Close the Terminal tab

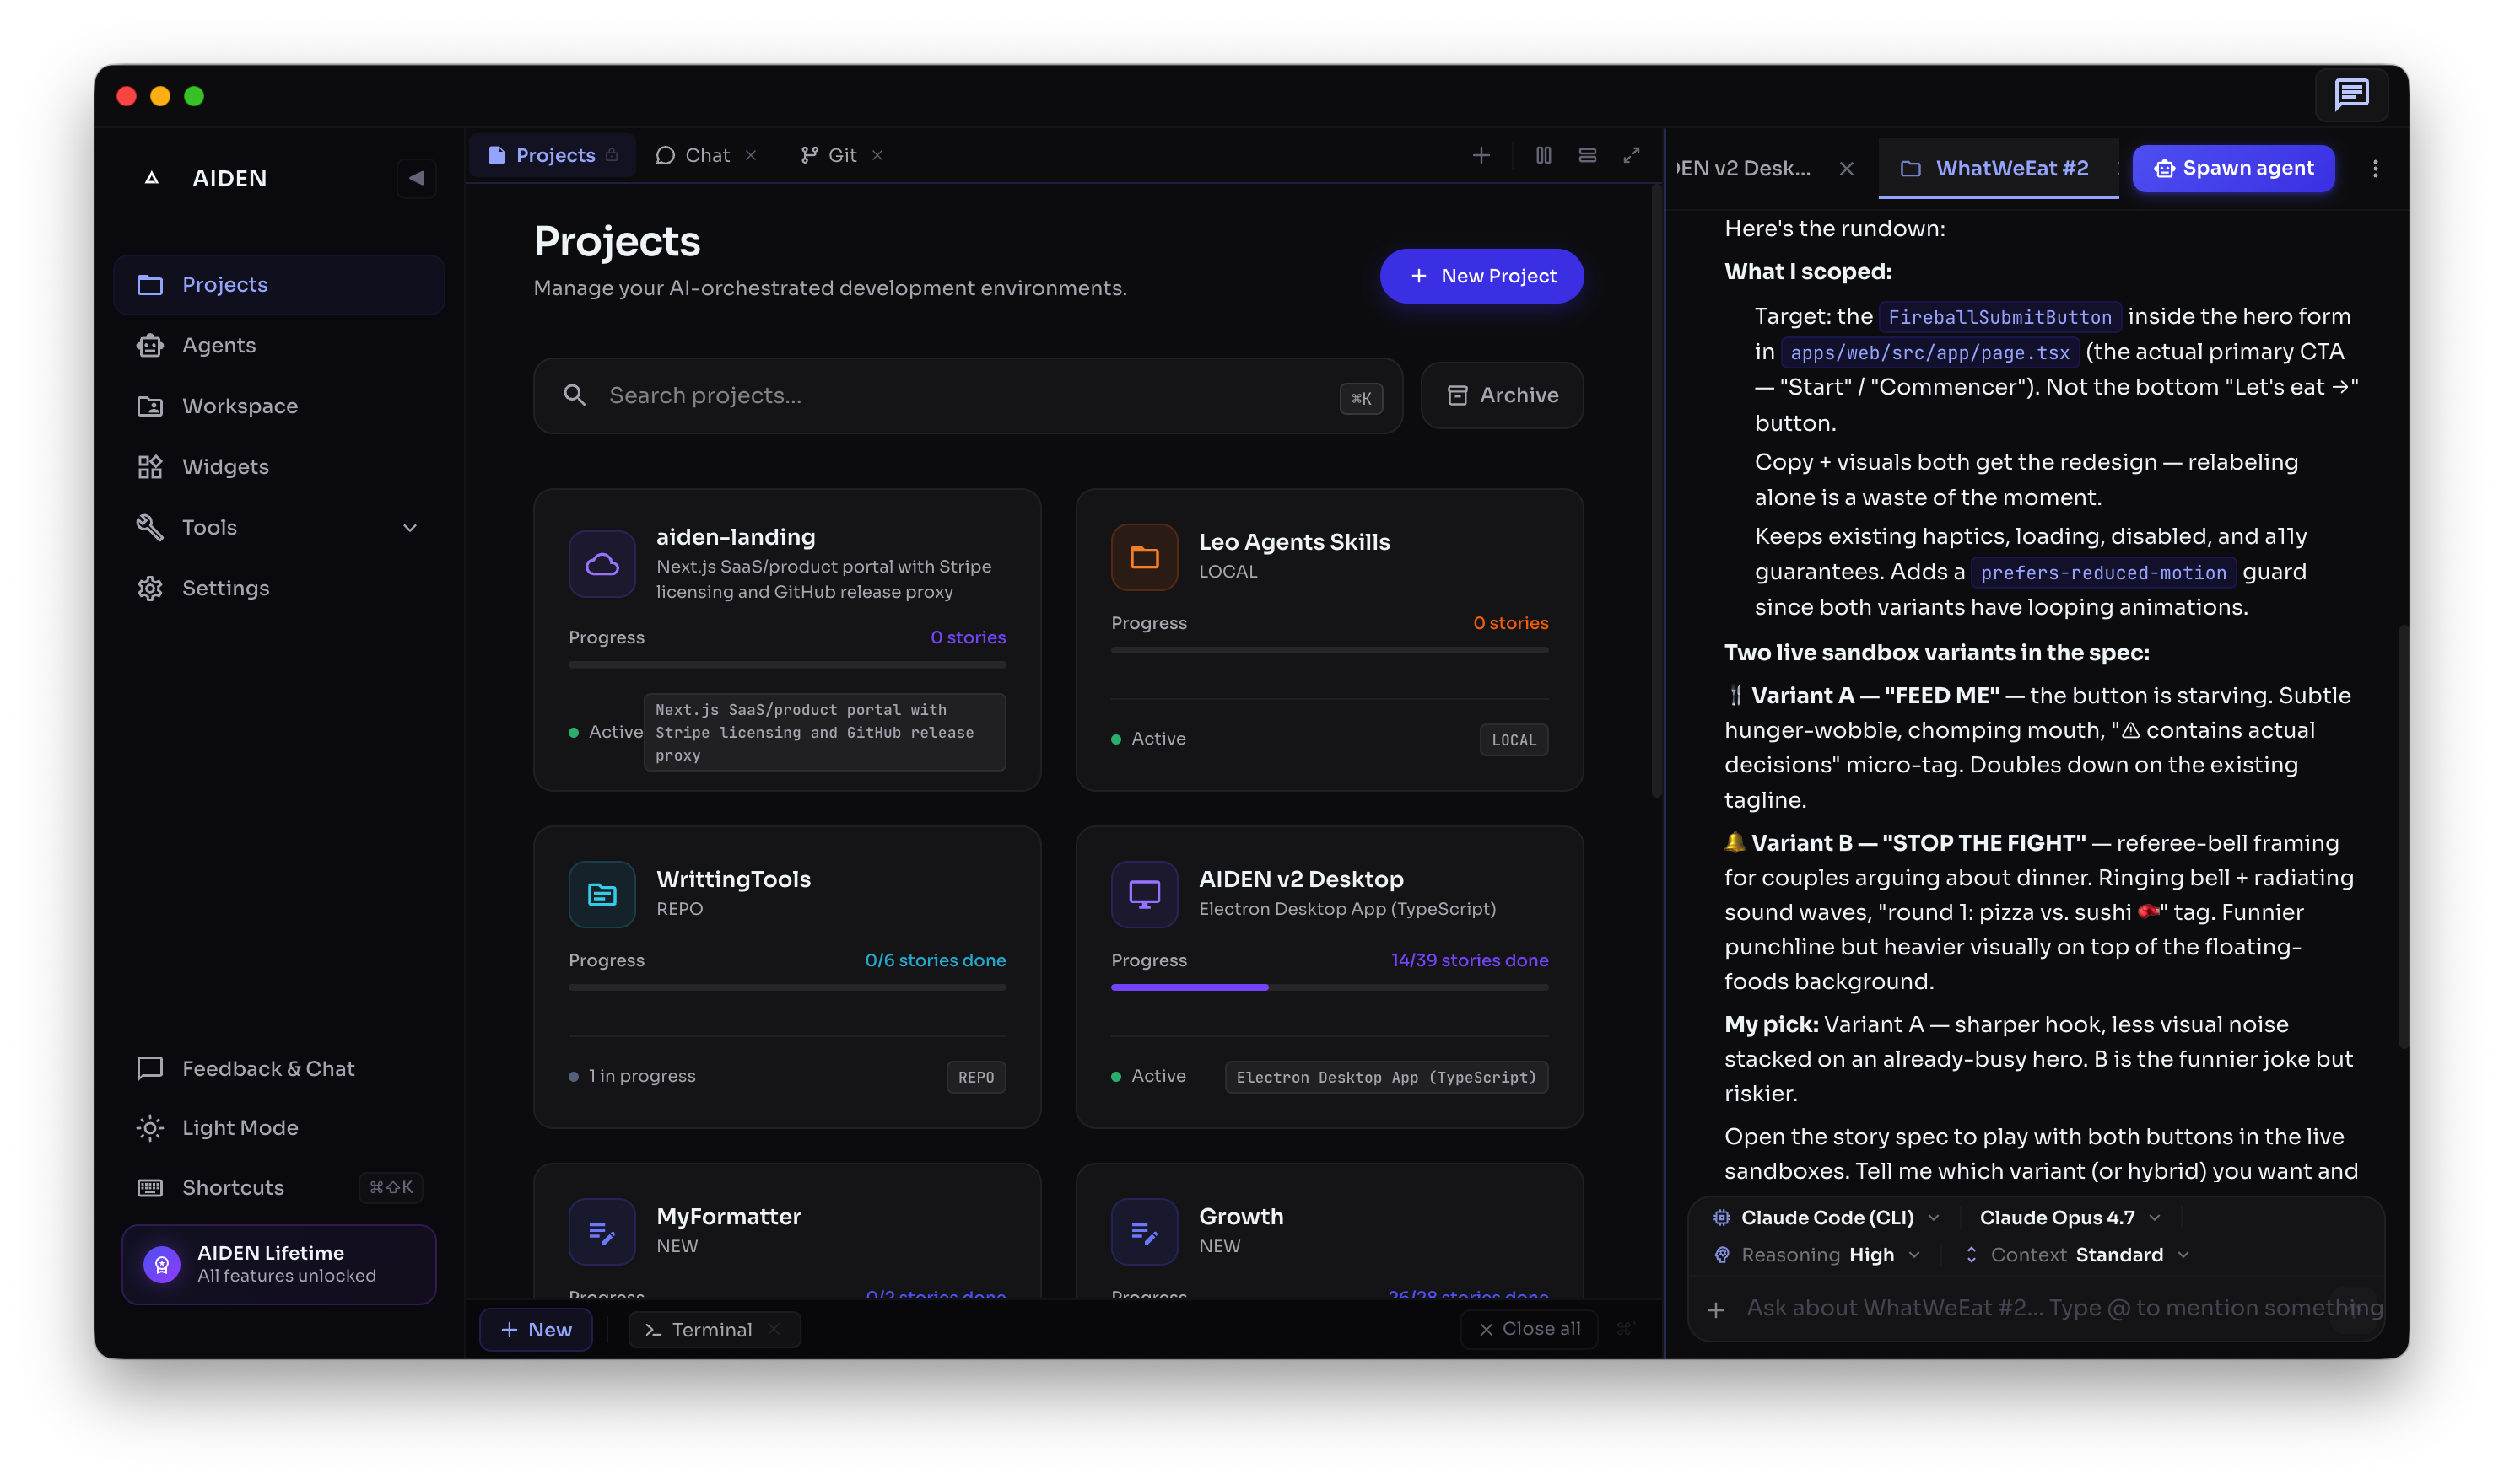(x=774, y=1329)
